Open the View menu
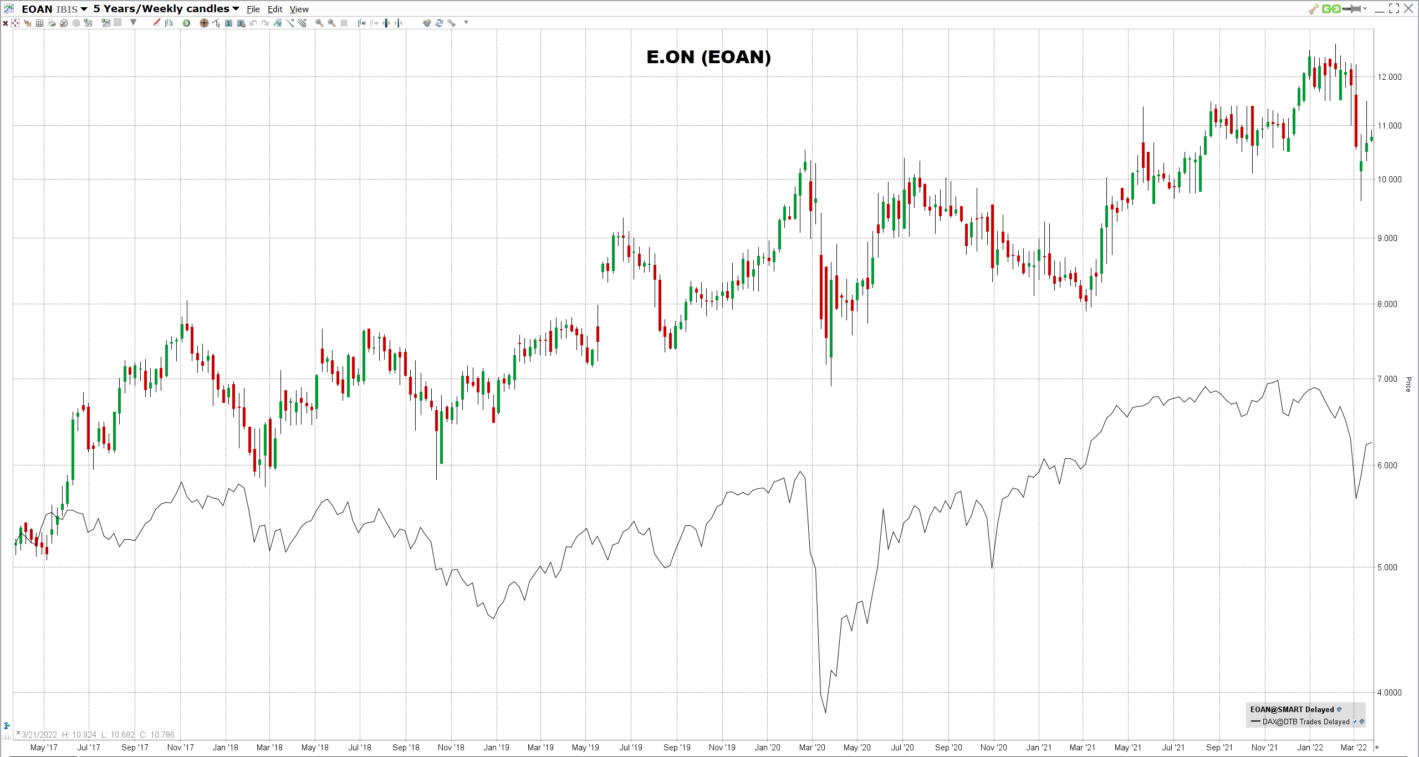 299,9
